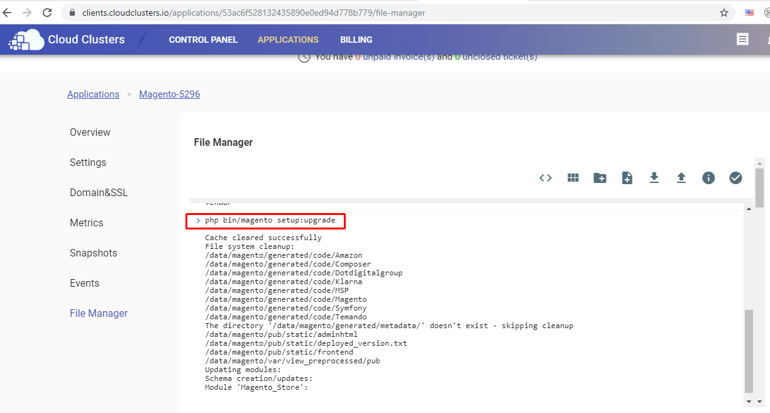This screenshot has height=413, width=770.
Task: Switch to the Domain&SSL section
Action: [99, 192]
